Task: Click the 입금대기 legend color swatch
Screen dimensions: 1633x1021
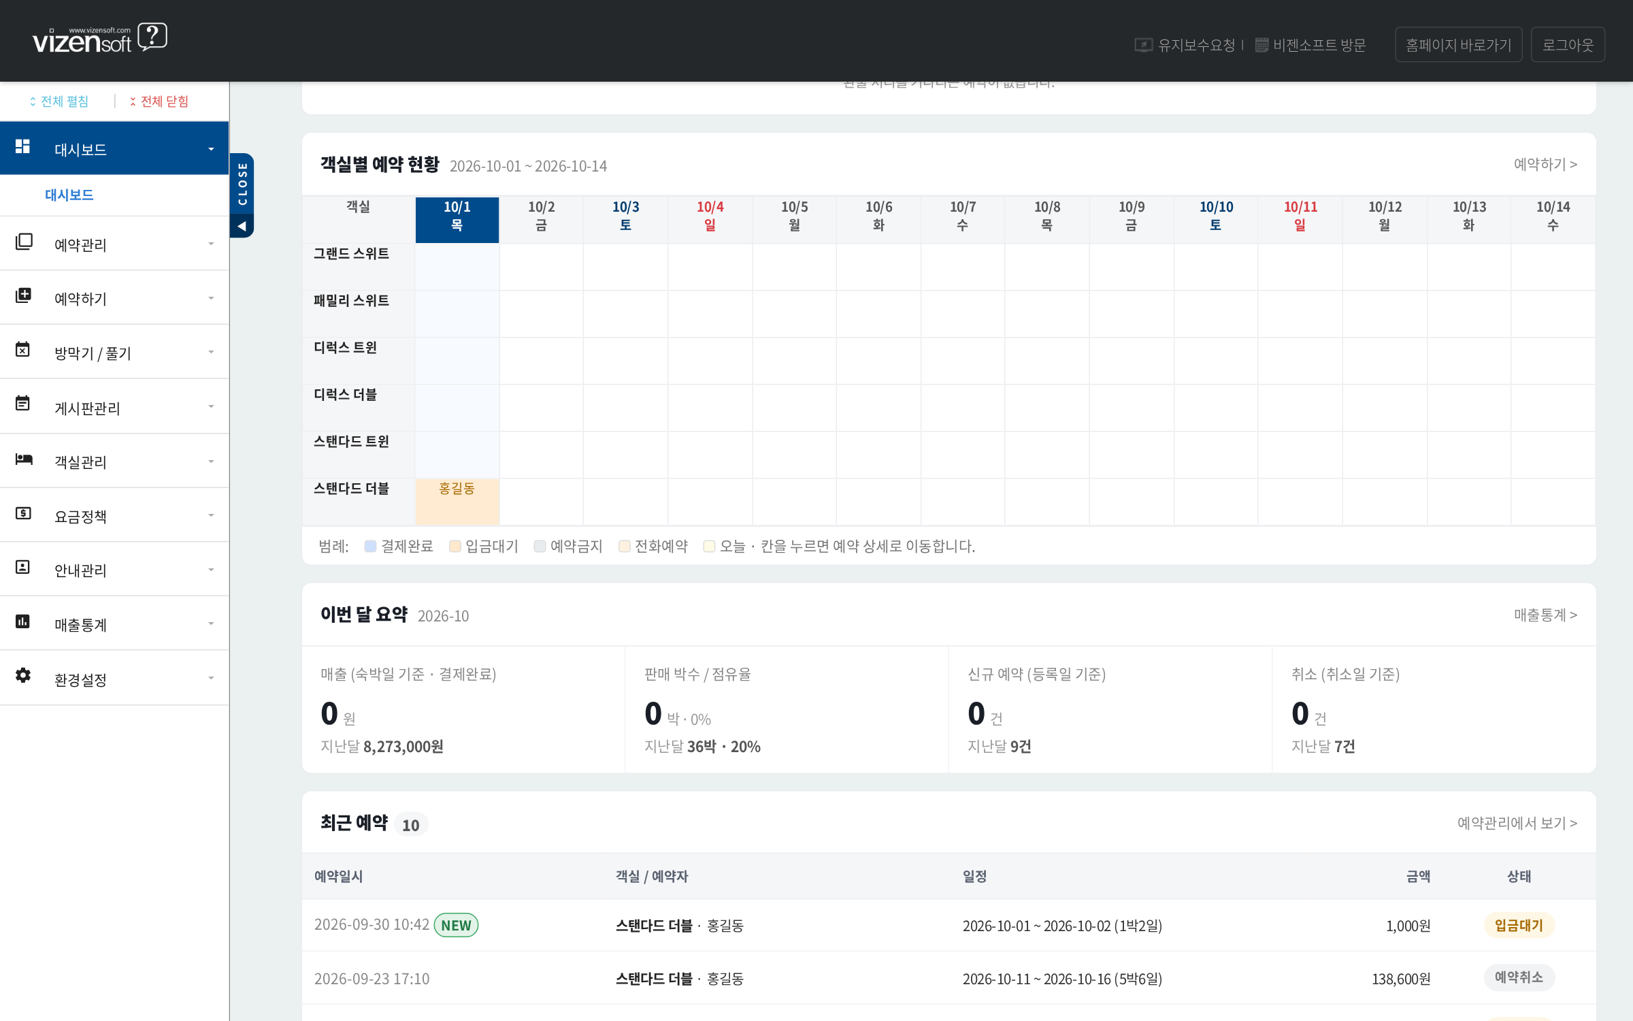Action: pyautogui.click(x=455, y=546)
